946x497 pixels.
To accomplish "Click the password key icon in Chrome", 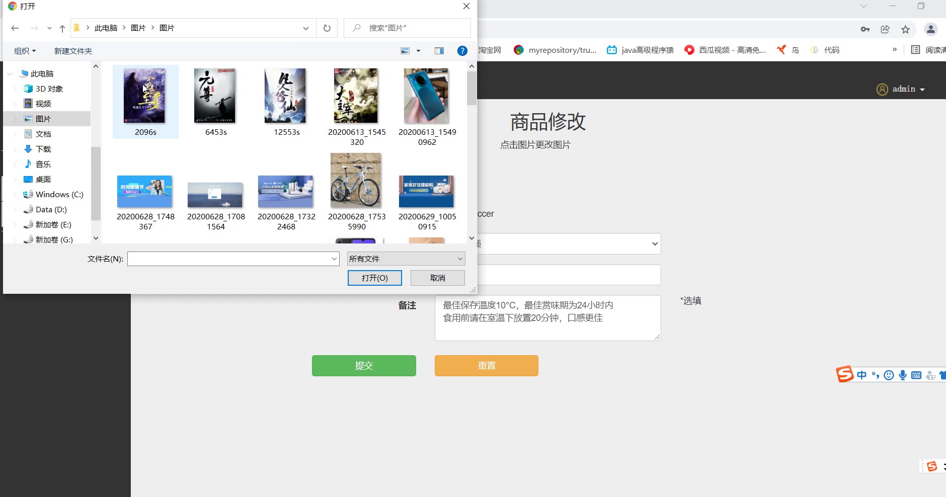I will (865, 29).
